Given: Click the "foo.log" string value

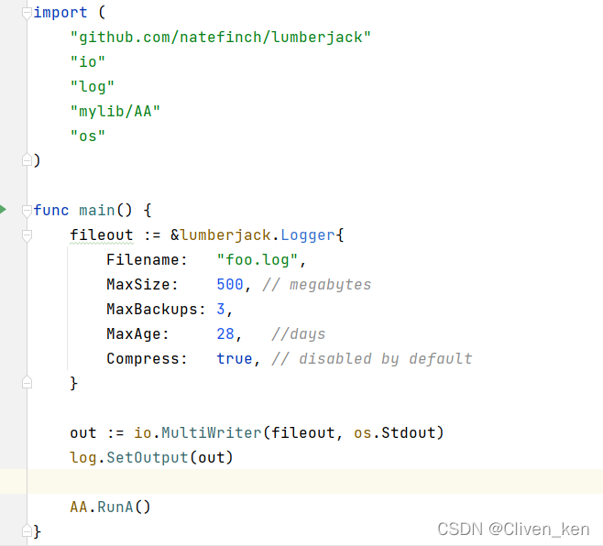Looking at the screenshot, I should click(258, 260).
